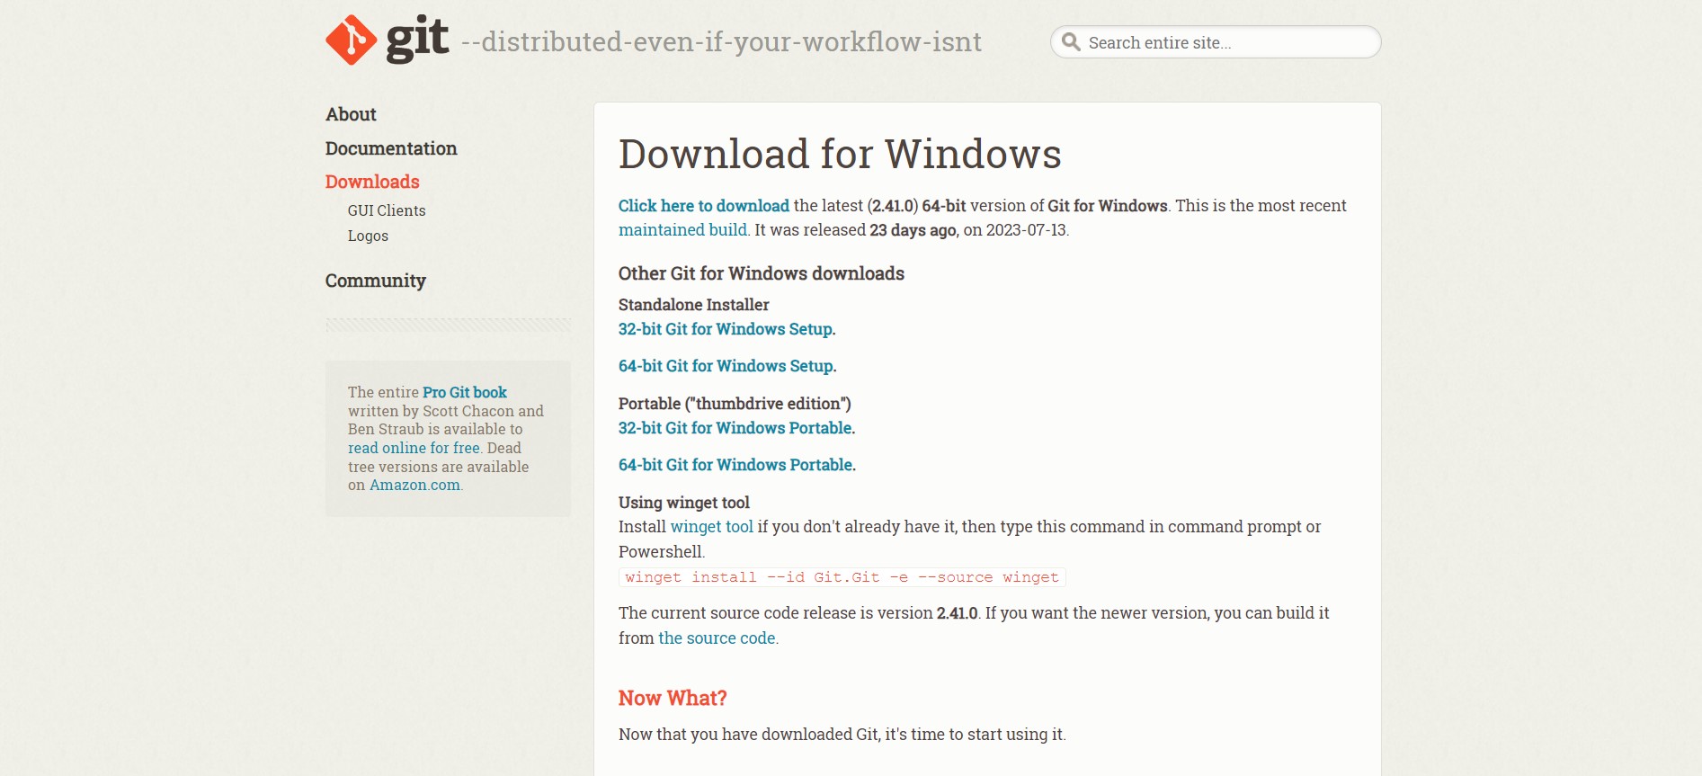
Task: Download 32-bit Git for Windows Setup
Action: tap(726, 329)
